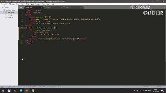Viewport: 166px width, 93px height.
Task: Go to the previous tab using left arrow
Action: (20, 7)
